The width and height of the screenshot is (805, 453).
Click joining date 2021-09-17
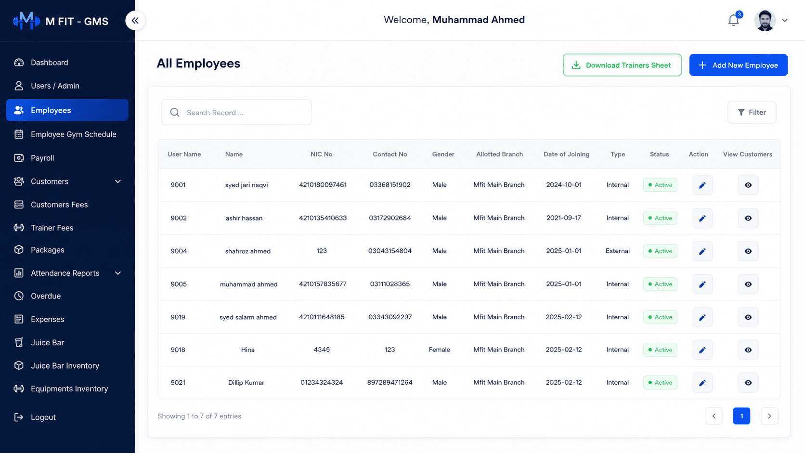[x=564, y=218]
